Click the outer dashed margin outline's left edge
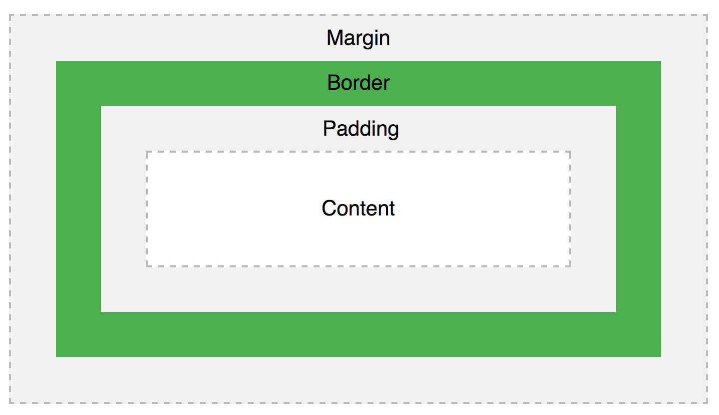719x415 pixels. 9,209
